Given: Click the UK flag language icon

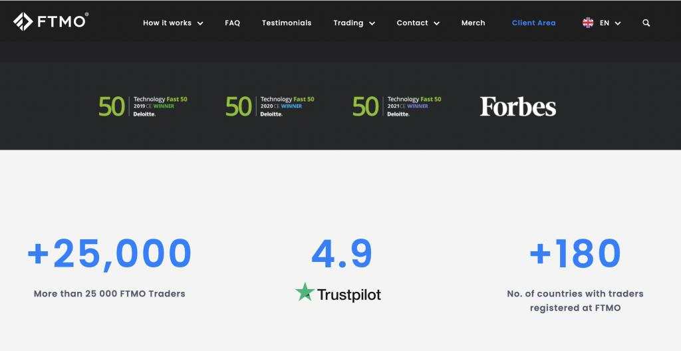Looking at the screenshot, I should 588,23.
